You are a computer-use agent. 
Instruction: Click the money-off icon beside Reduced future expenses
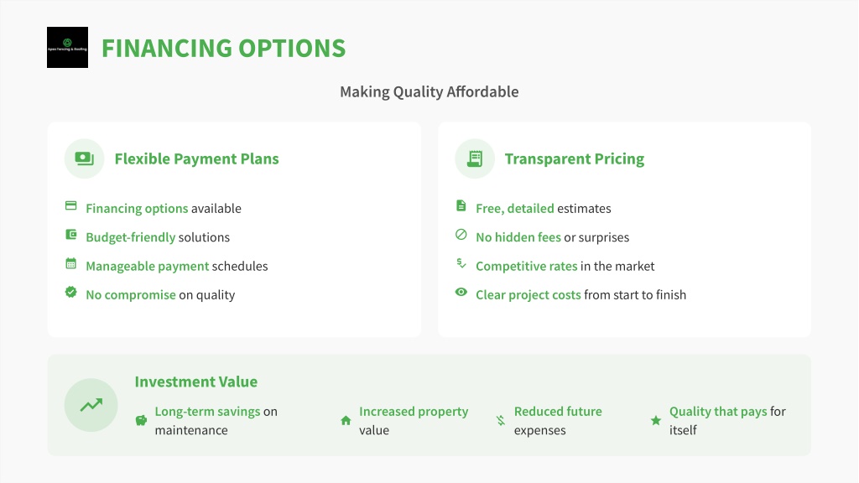pos(501,420)
